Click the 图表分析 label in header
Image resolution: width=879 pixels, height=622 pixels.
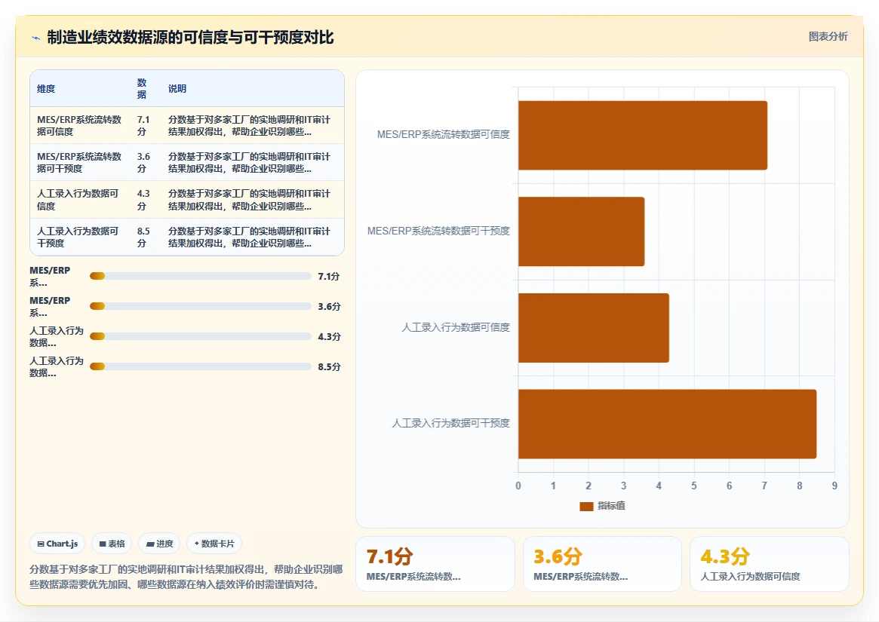tap(828, 36)
